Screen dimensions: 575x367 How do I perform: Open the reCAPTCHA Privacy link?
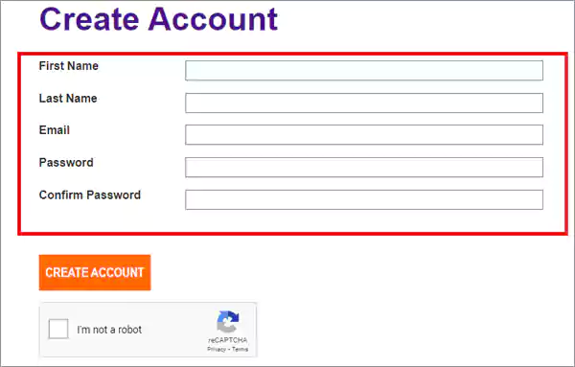(x=217, y=349)
